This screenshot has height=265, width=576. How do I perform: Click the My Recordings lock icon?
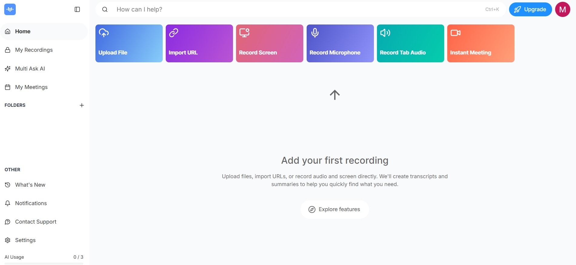pyautogui.click(x=8, y=50)
